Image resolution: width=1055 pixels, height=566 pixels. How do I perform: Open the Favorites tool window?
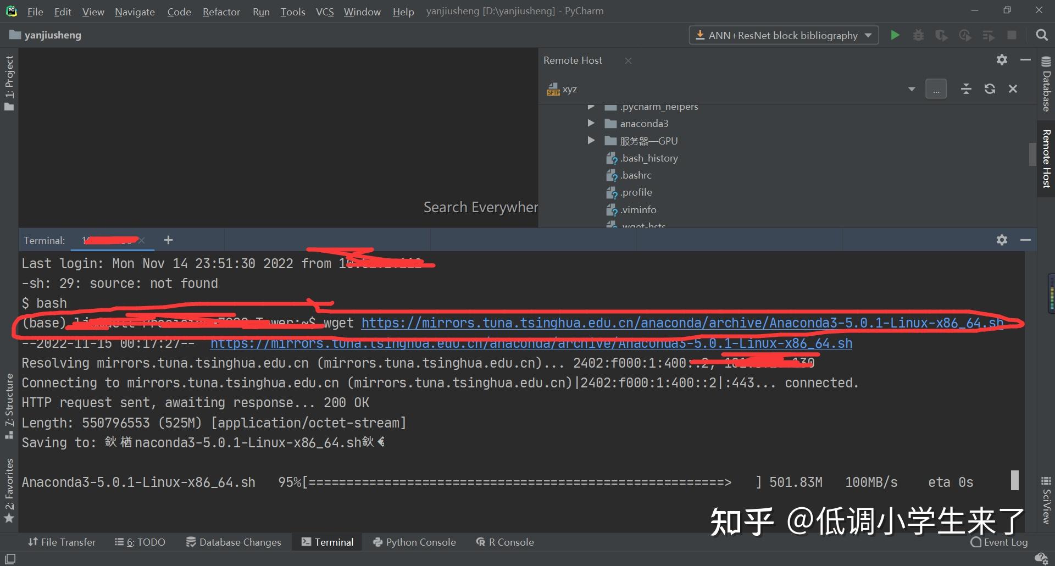(9, 490)
